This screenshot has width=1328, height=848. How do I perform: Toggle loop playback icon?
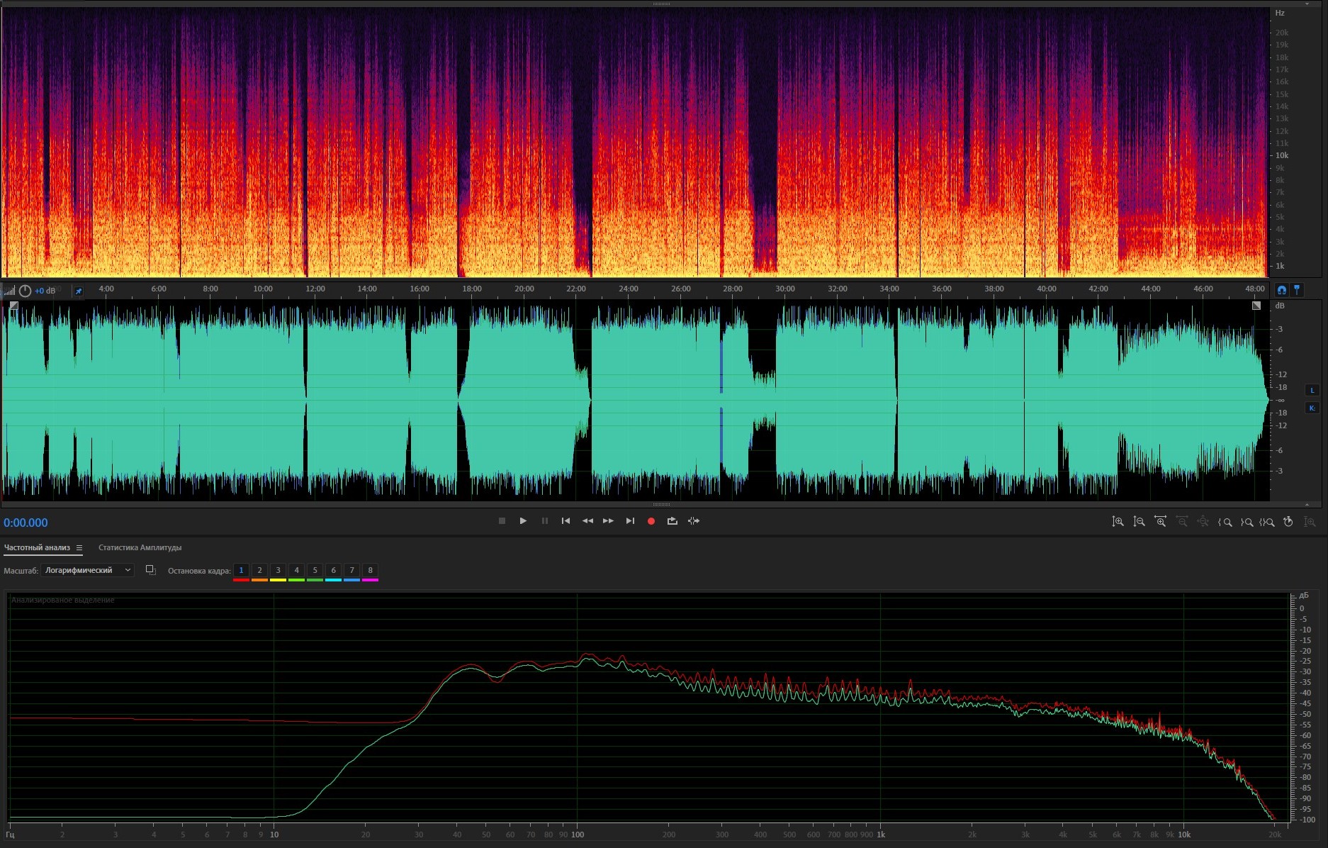point(672,521)
